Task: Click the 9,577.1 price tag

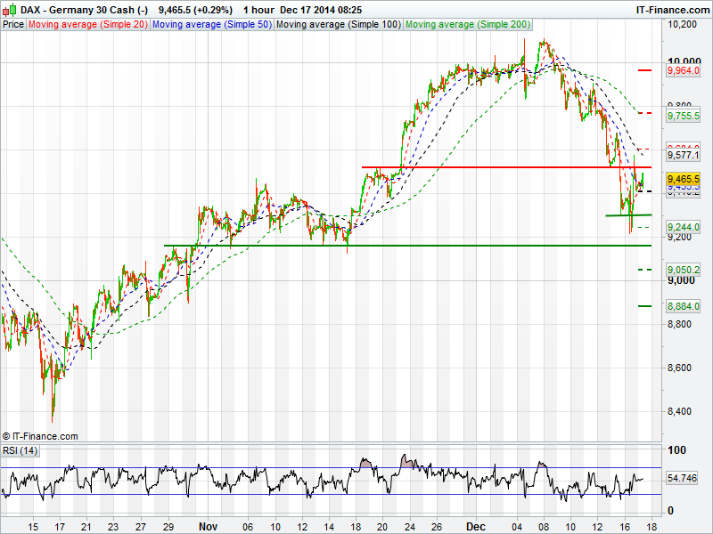Action: [684, 155]
